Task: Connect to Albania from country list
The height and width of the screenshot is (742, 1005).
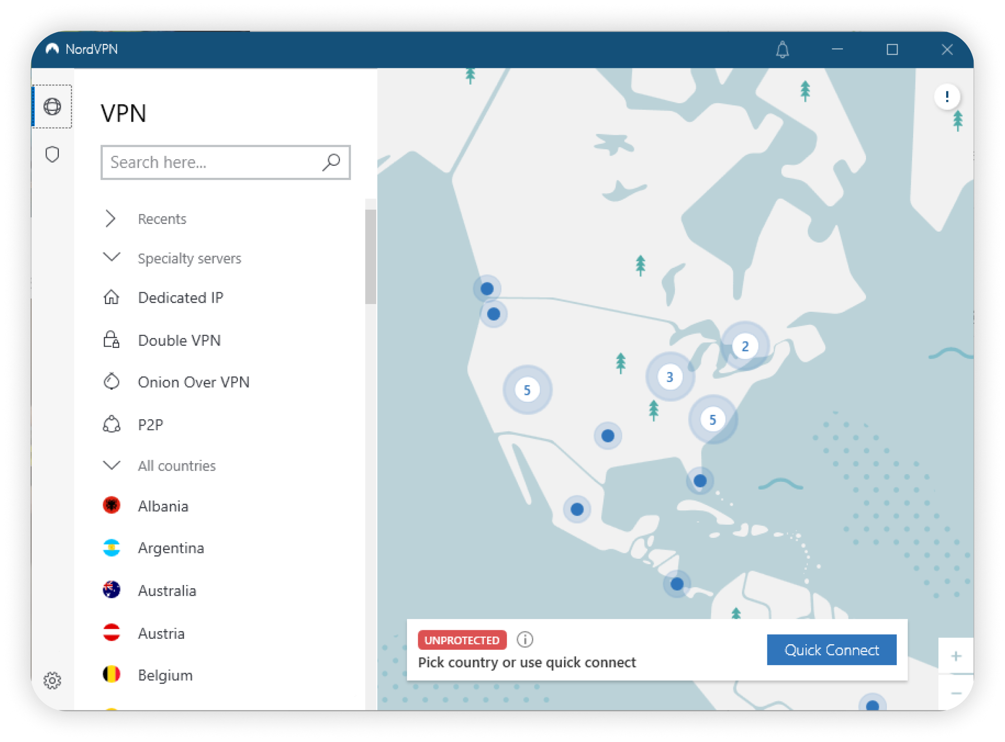Action: 163,506
